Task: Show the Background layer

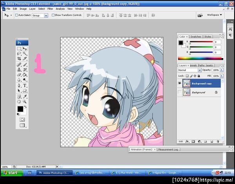Action: [179, 92]
